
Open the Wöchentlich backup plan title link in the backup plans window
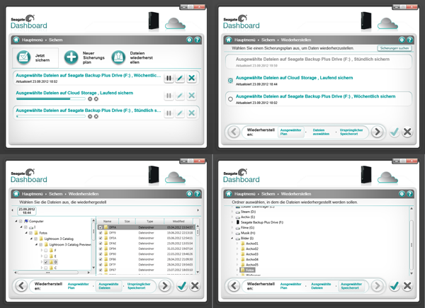point(88,75)
